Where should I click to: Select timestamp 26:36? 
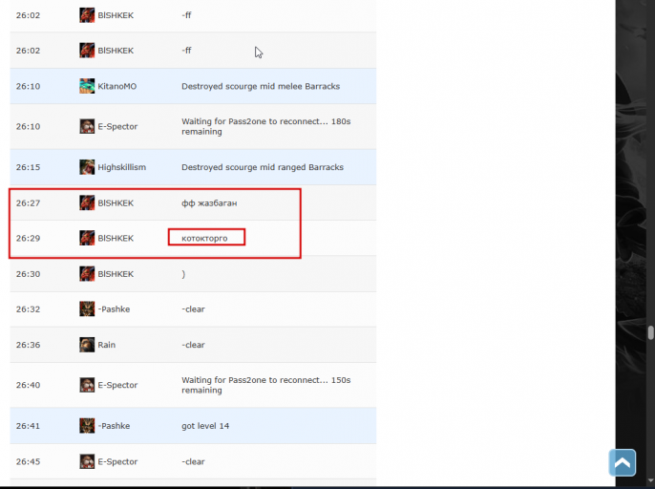28,345
